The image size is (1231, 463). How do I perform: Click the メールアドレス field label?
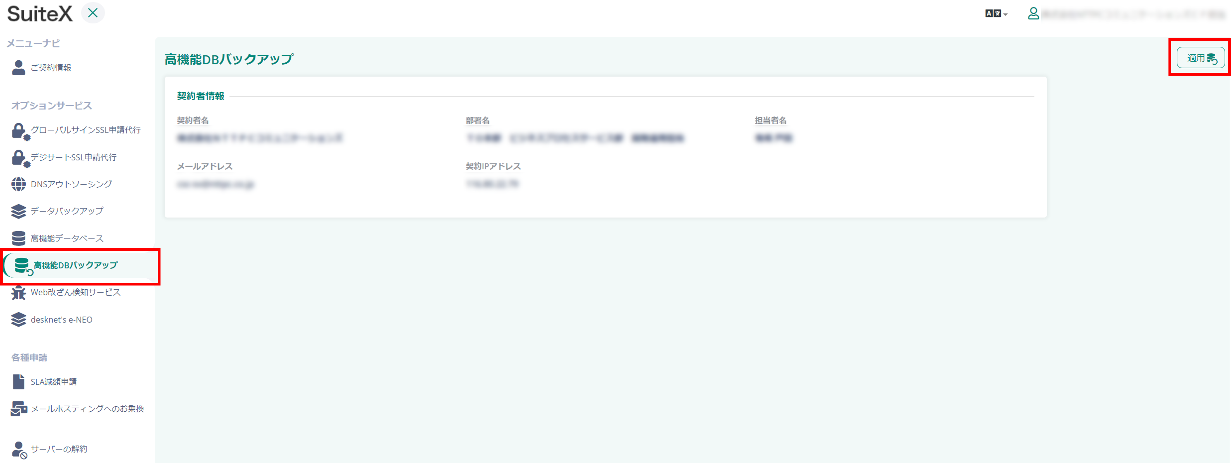[205, 166]
